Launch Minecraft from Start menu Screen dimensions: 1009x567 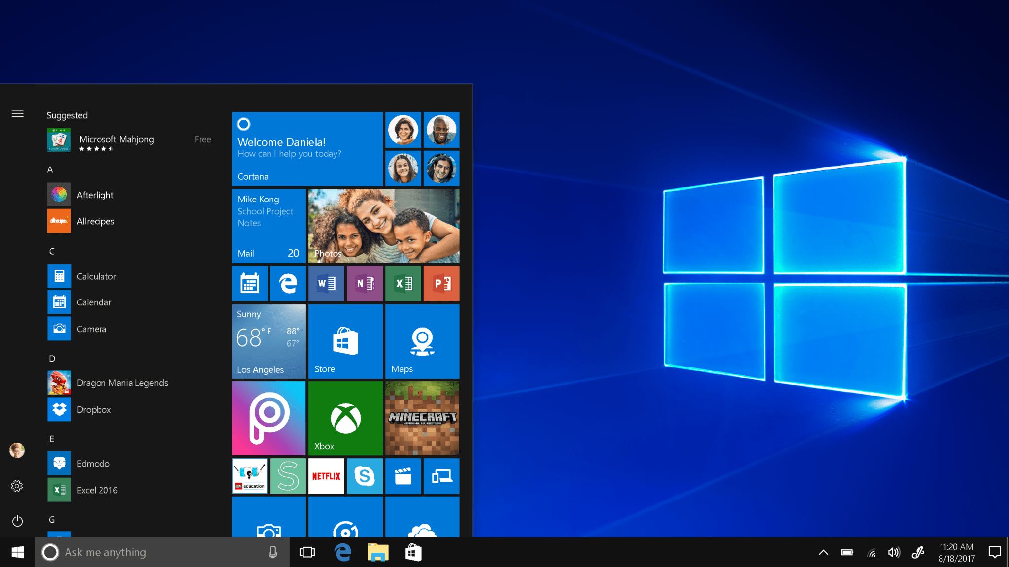coord(423,417)
